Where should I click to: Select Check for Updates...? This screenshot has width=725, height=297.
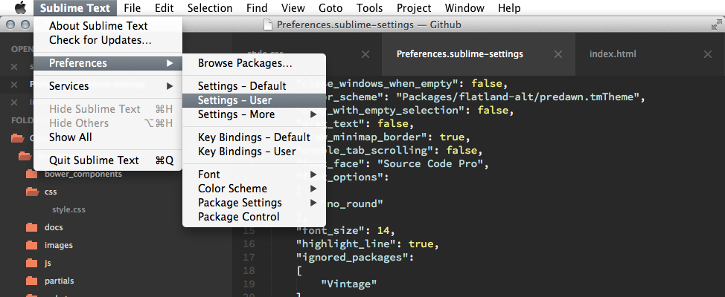click(x=108, y=40)
